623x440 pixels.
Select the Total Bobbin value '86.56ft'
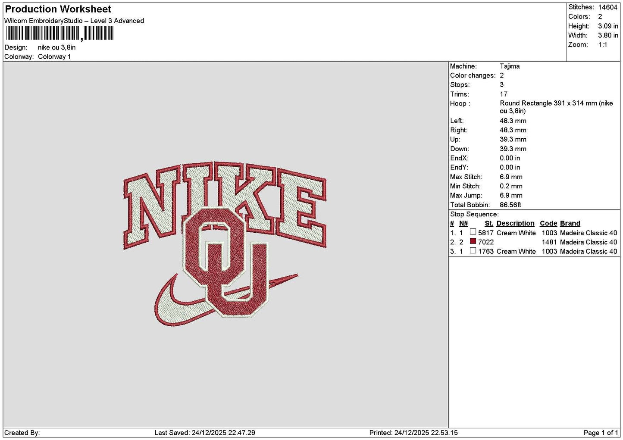pos(510,205)
